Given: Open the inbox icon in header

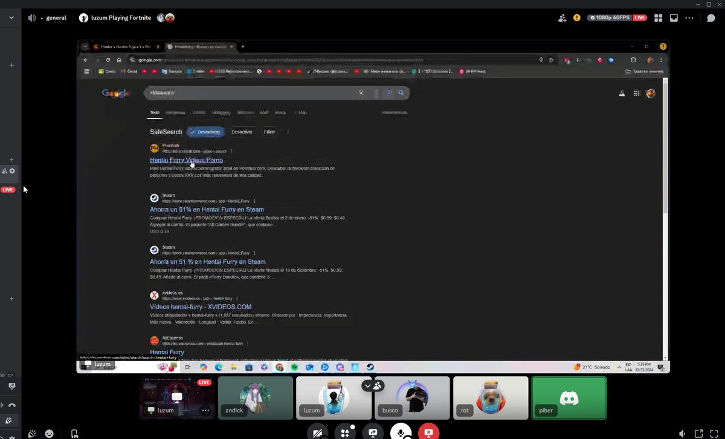Looking at the screenshot, I should pos(674,18).
